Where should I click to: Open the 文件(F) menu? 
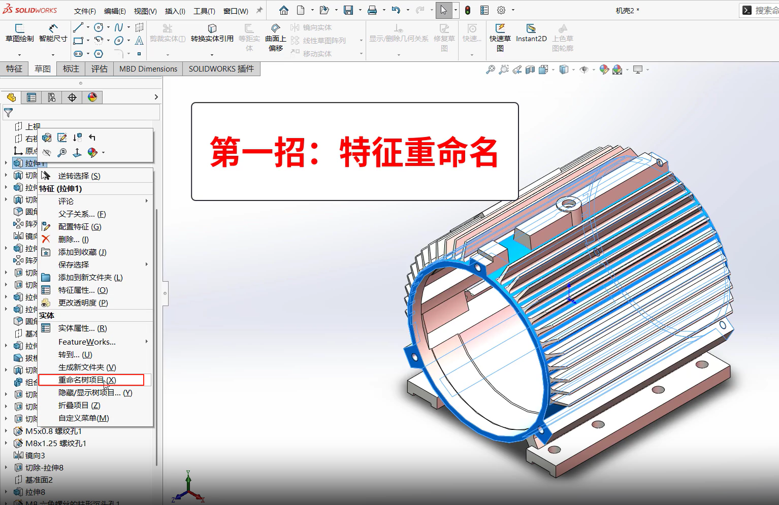(85, 11)
